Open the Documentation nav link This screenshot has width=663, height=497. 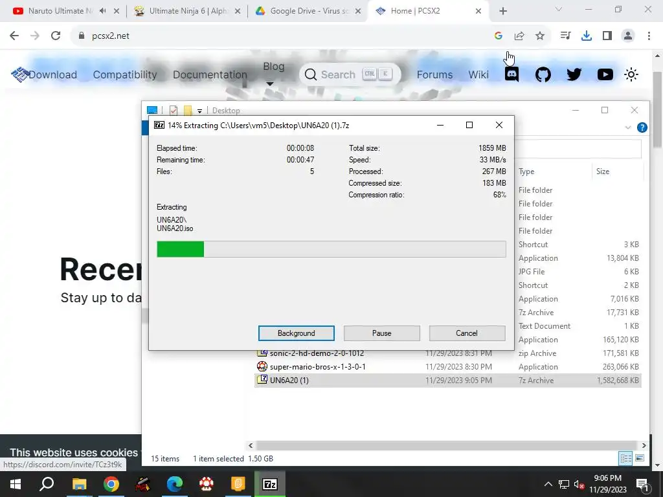[210, 75]
